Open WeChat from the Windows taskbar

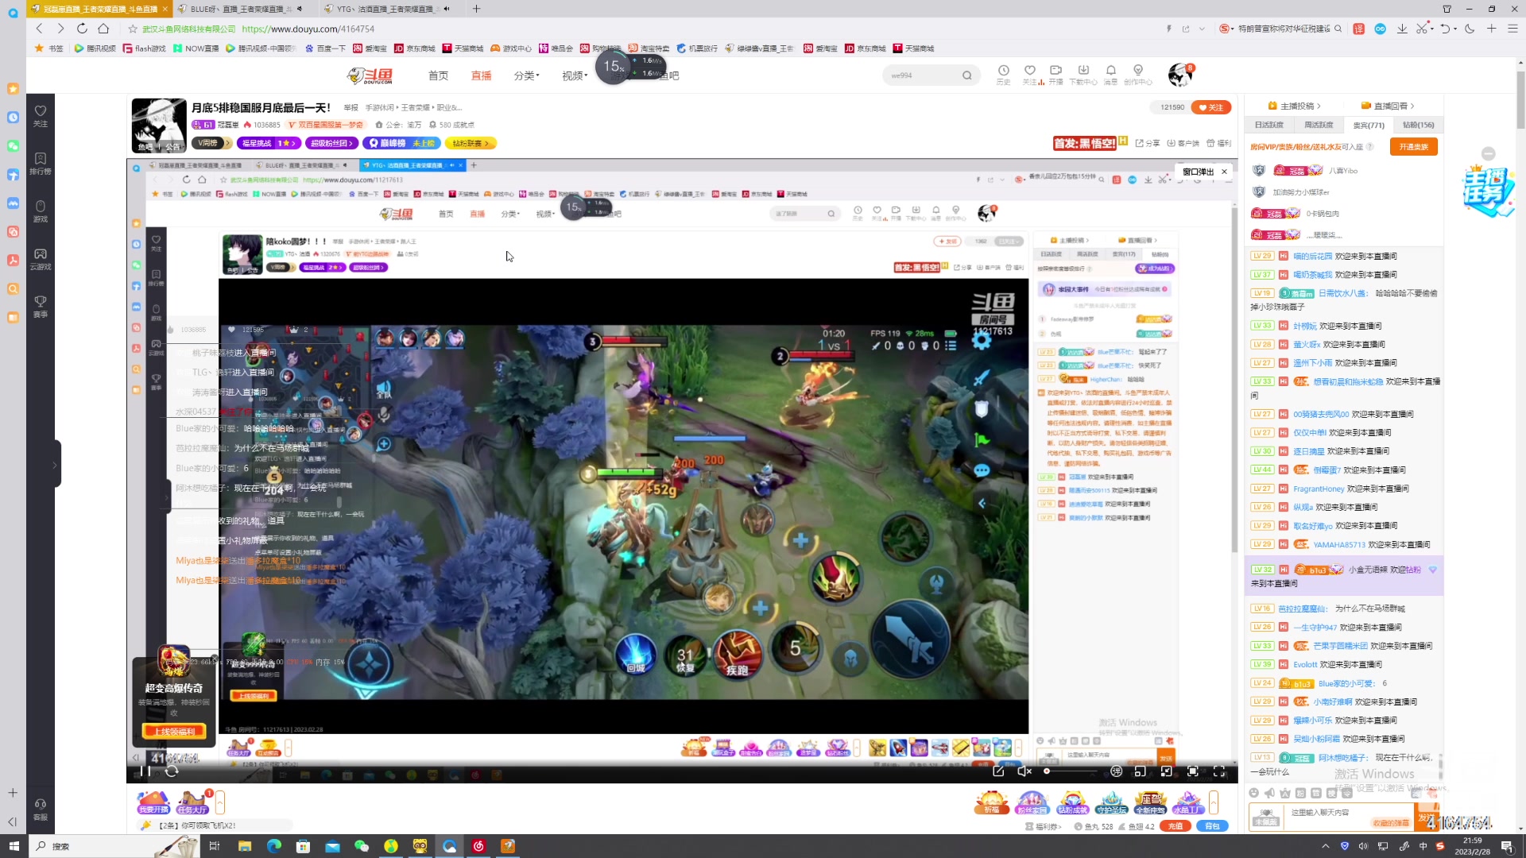click(x=362, y=846)
